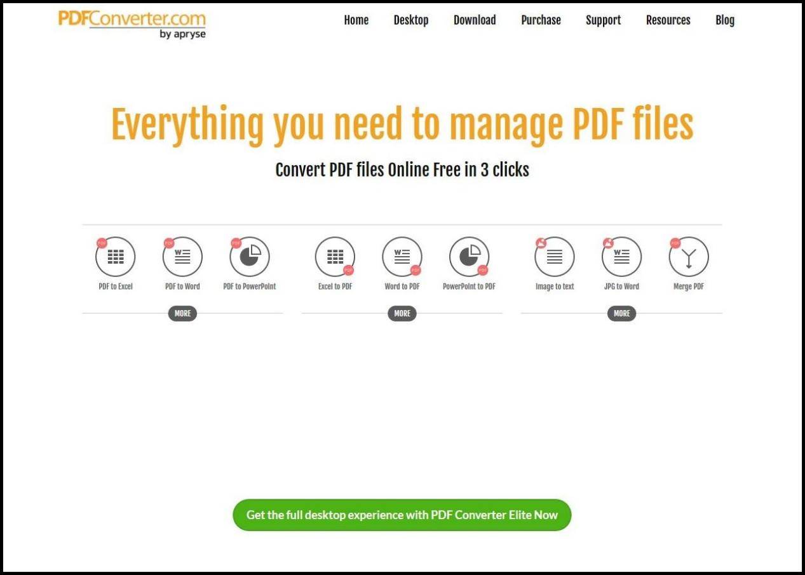Launch the Merge PDF icon
The height and width of the screenshot is (575, 805).
689,257
